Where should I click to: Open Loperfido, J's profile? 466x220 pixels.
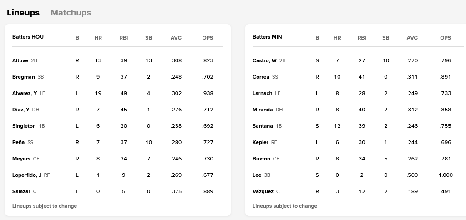click(27, 175)
